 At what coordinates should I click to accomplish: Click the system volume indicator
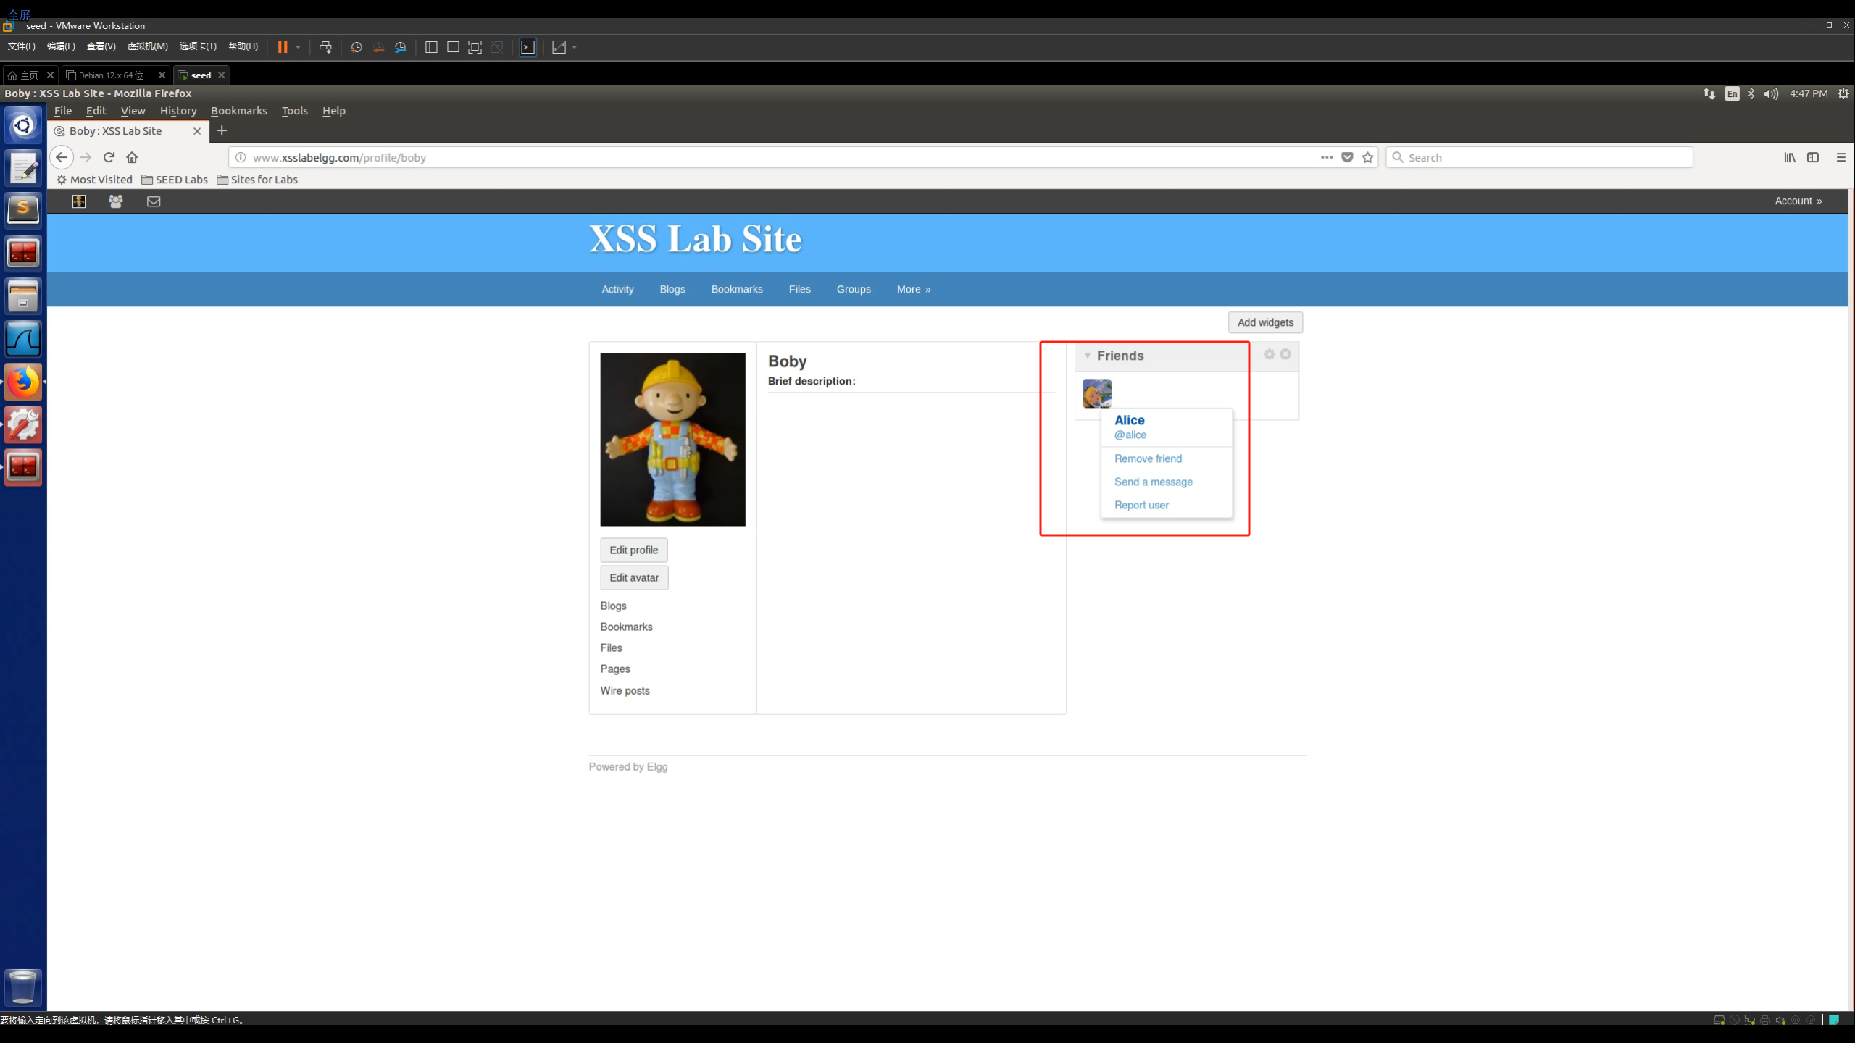click(x=1770, y=93)
